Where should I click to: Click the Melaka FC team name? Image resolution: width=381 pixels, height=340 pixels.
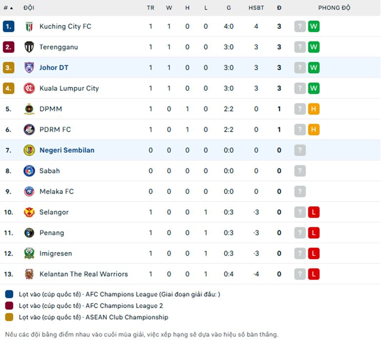click(57, 192)
